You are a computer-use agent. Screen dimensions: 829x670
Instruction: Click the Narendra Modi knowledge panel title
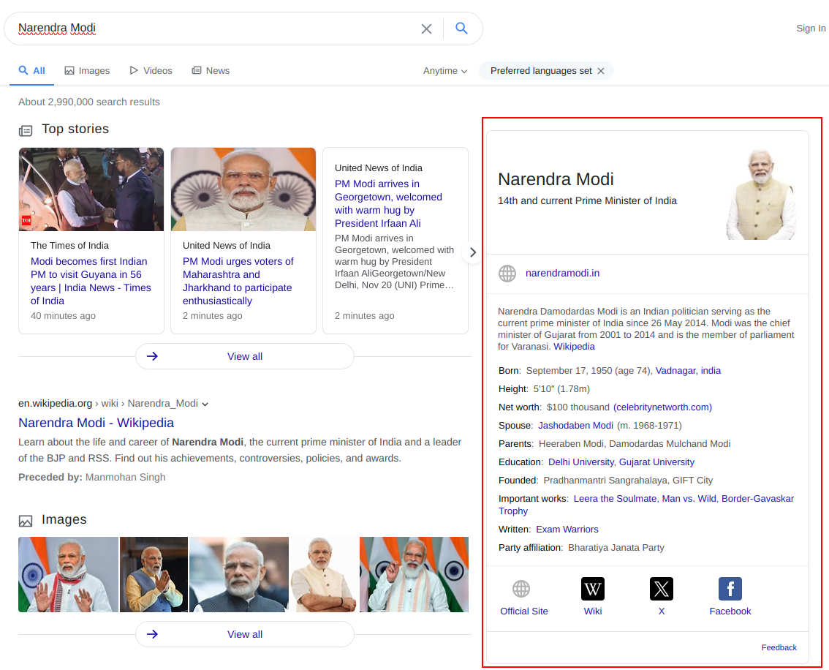click(x=556, y=179)
